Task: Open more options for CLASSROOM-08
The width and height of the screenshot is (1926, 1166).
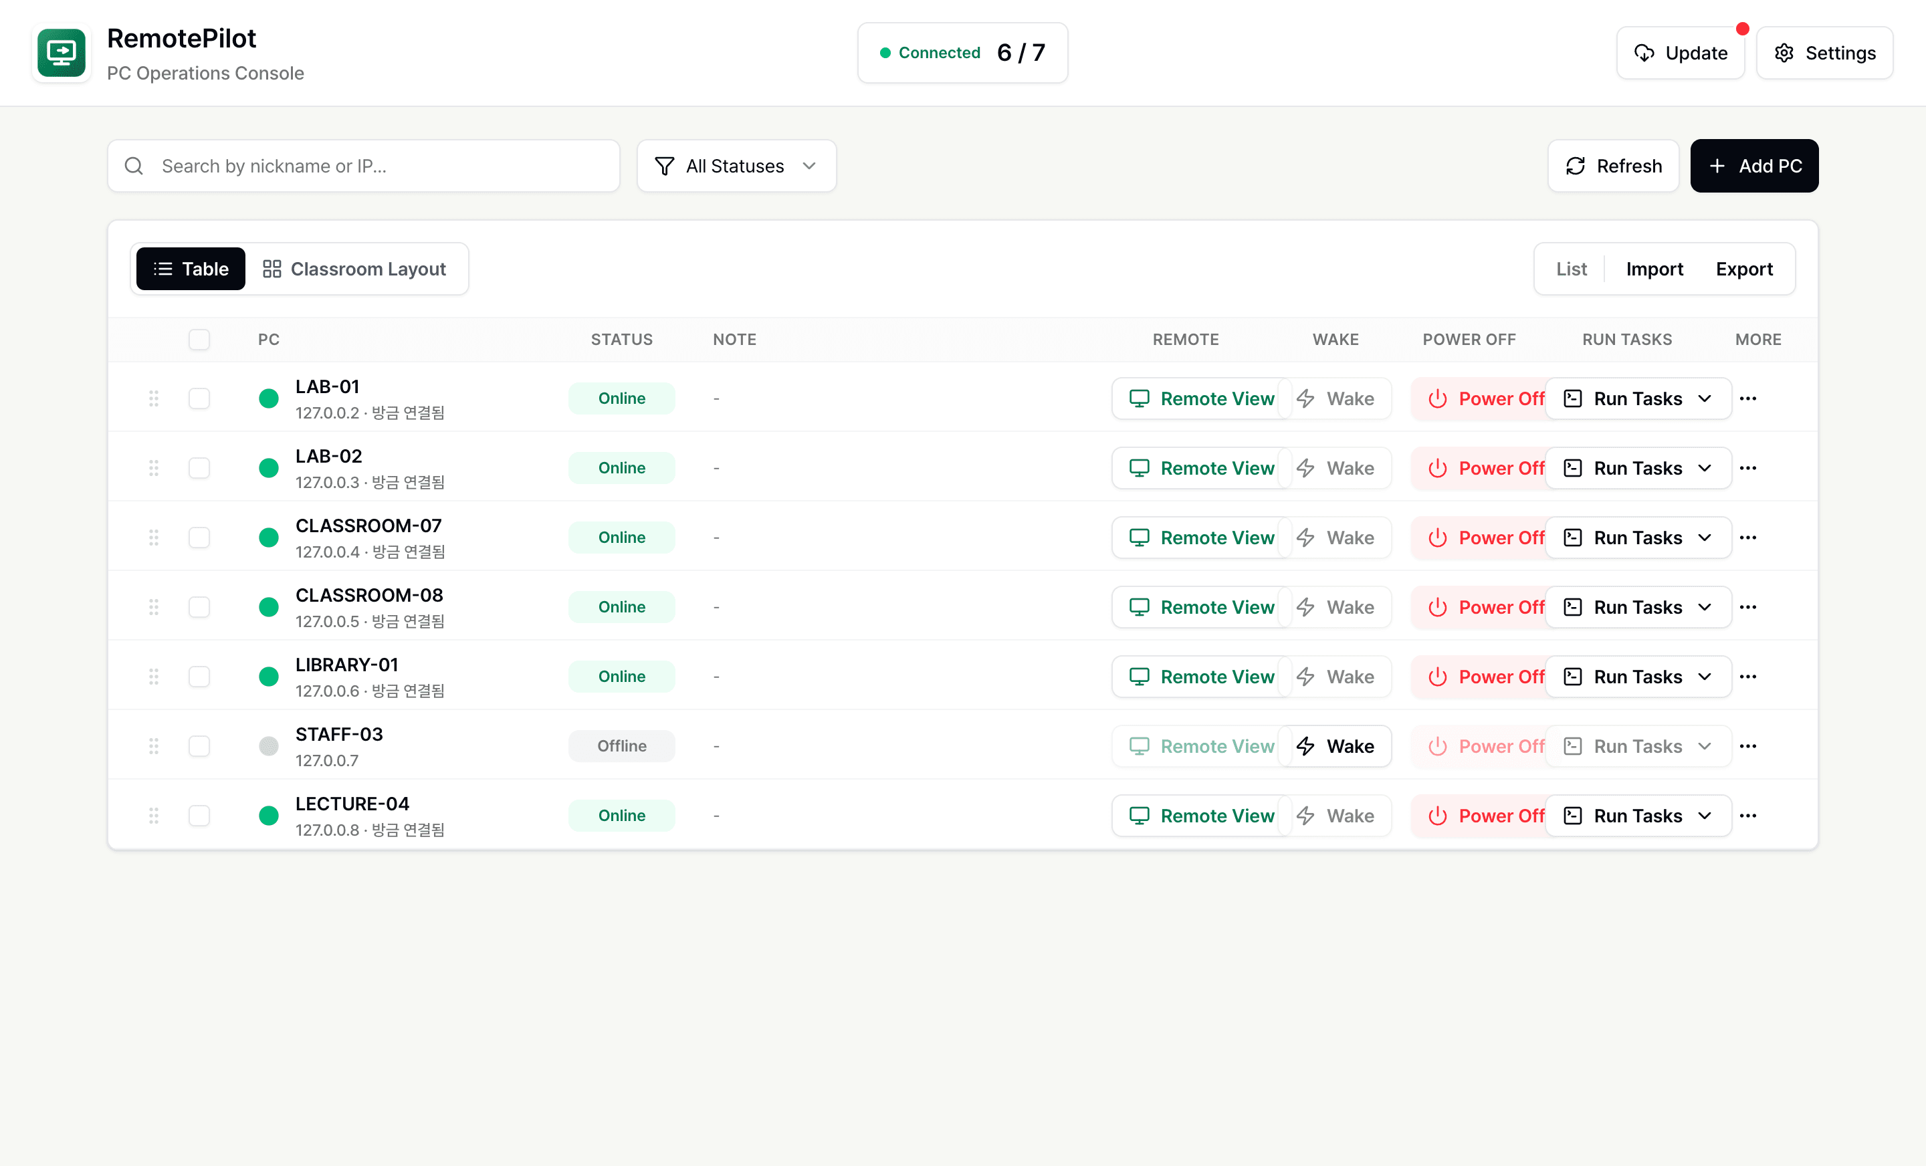Action: [1749, 607]
